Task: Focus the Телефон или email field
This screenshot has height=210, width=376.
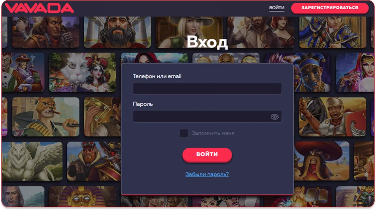Action: coord(207,89)
